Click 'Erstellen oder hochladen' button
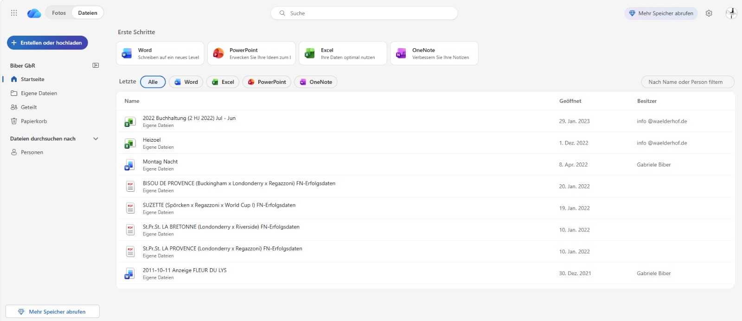 (47, 43)
